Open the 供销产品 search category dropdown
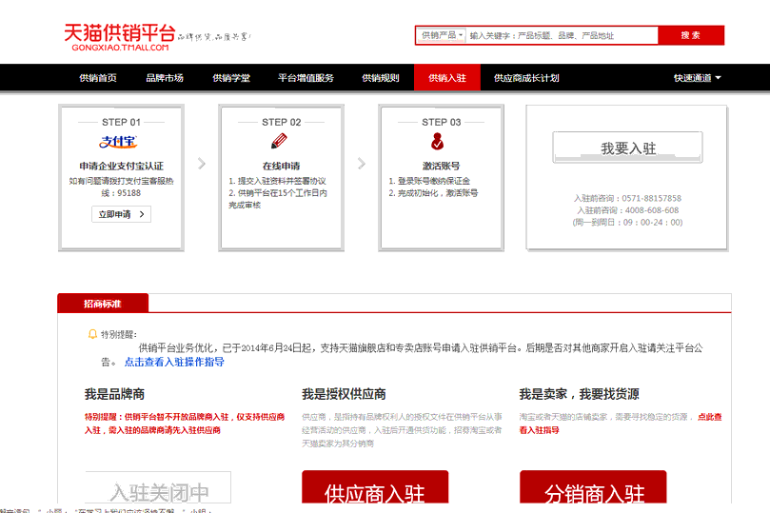 click(x=441, y=35)
